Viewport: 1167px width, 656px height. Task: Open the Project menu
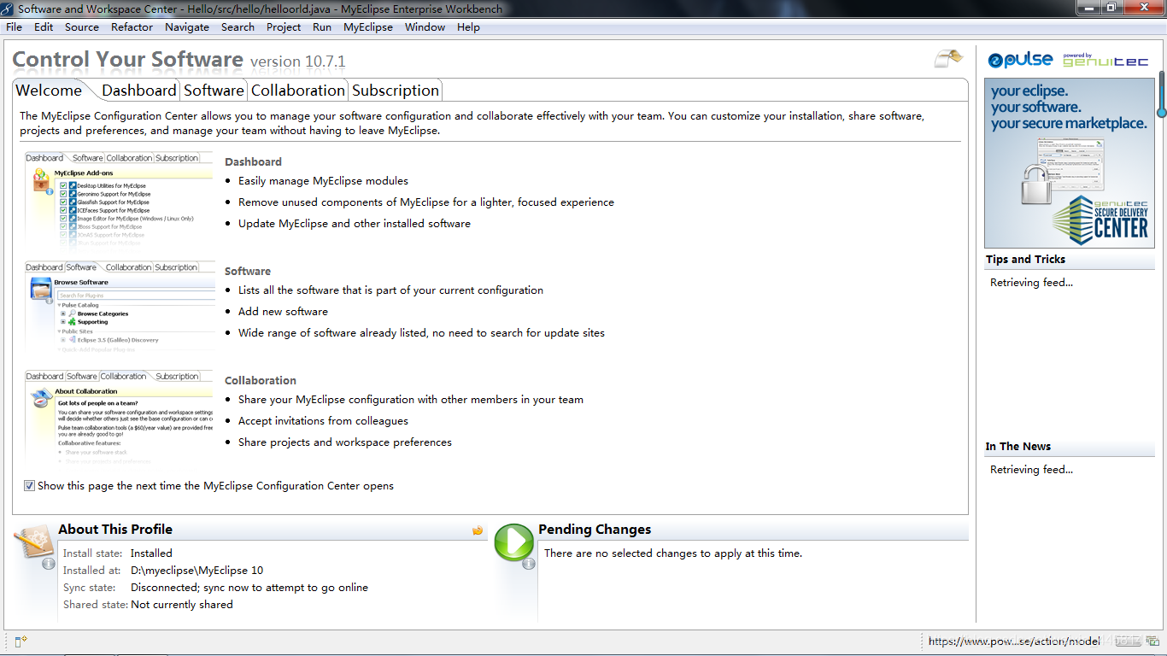284,26
